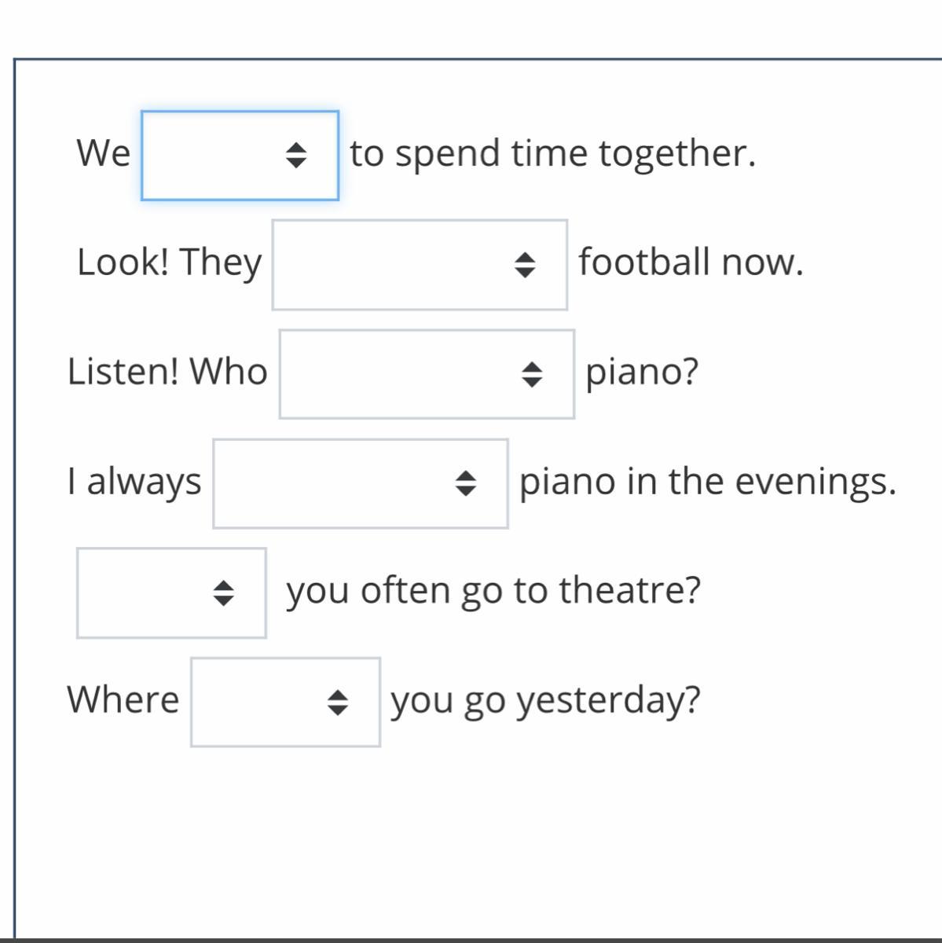Click the words "Listen! Who"
Screen dimensions: 942x943
[167, 371]
